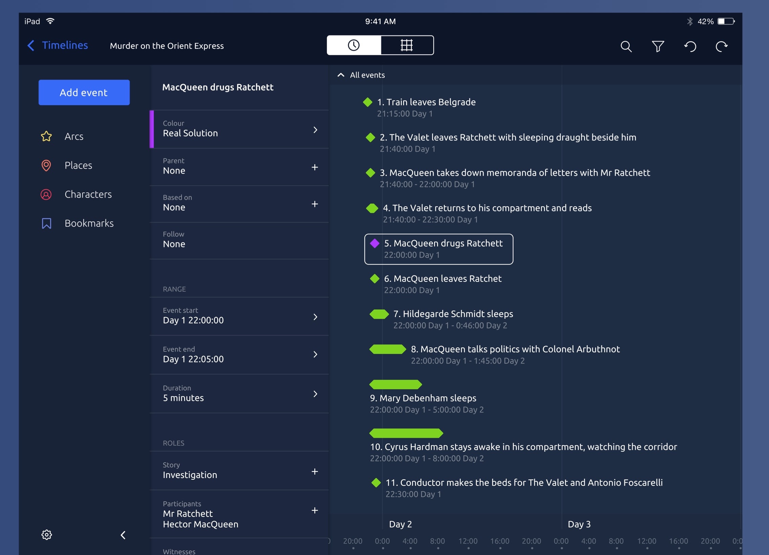Check the battery status icon
The image size is (769, 555).
click(x=726, y=21)
